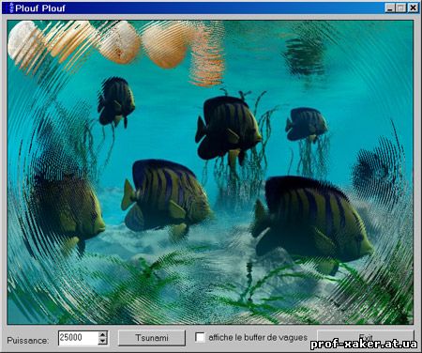The width and height of the screenshot is (422, 353).
Task: Decrease the Puissance value with down arrow
Action: [103, 341]
